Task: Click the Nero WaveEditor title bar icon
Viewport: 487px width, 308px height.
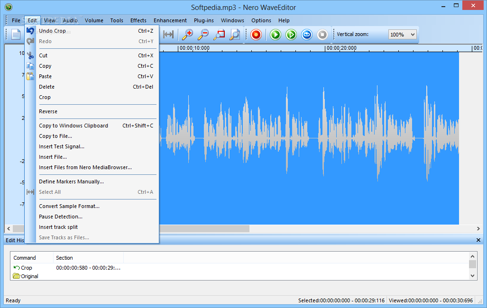Action: (x=9, y=7)
